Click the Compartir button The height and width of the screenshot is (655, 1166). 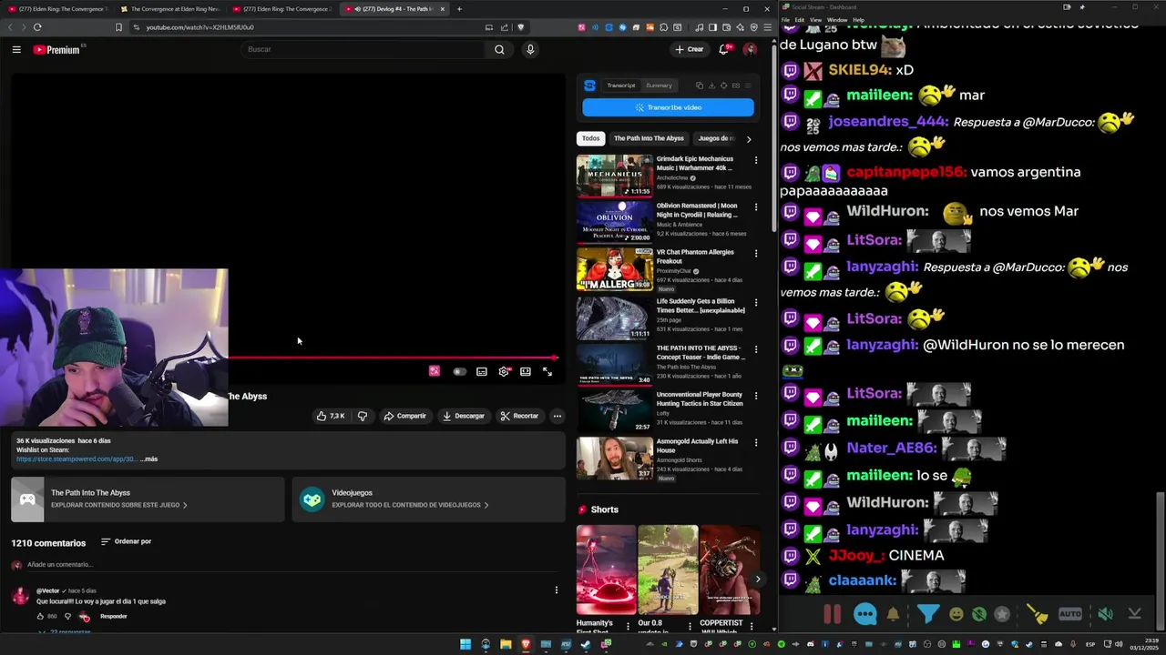tap(404, 416)
